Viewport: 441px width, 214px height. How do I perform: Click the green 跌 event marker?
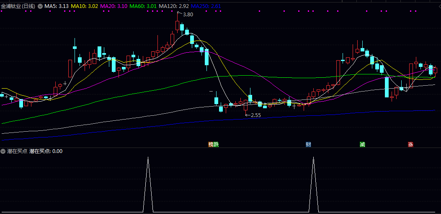click(x=216, y=145)
